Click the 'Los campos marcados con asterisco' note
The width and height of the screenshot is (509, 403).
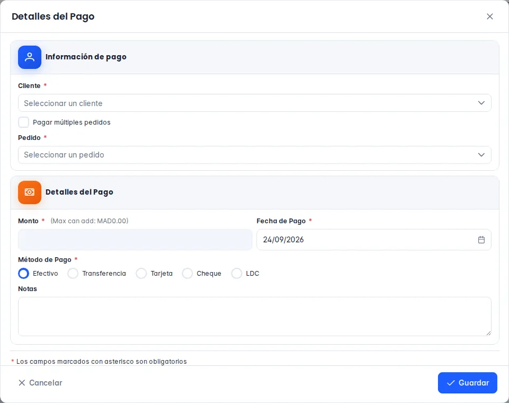[x=102, y=362]
